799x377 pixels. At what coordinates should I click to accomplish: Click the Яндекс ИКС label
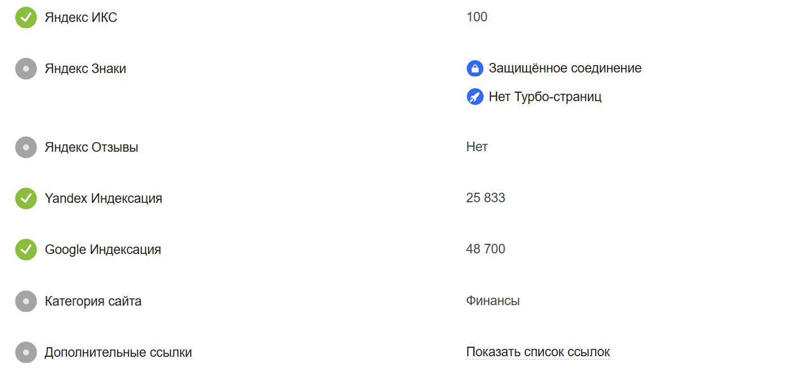[81, 17]
